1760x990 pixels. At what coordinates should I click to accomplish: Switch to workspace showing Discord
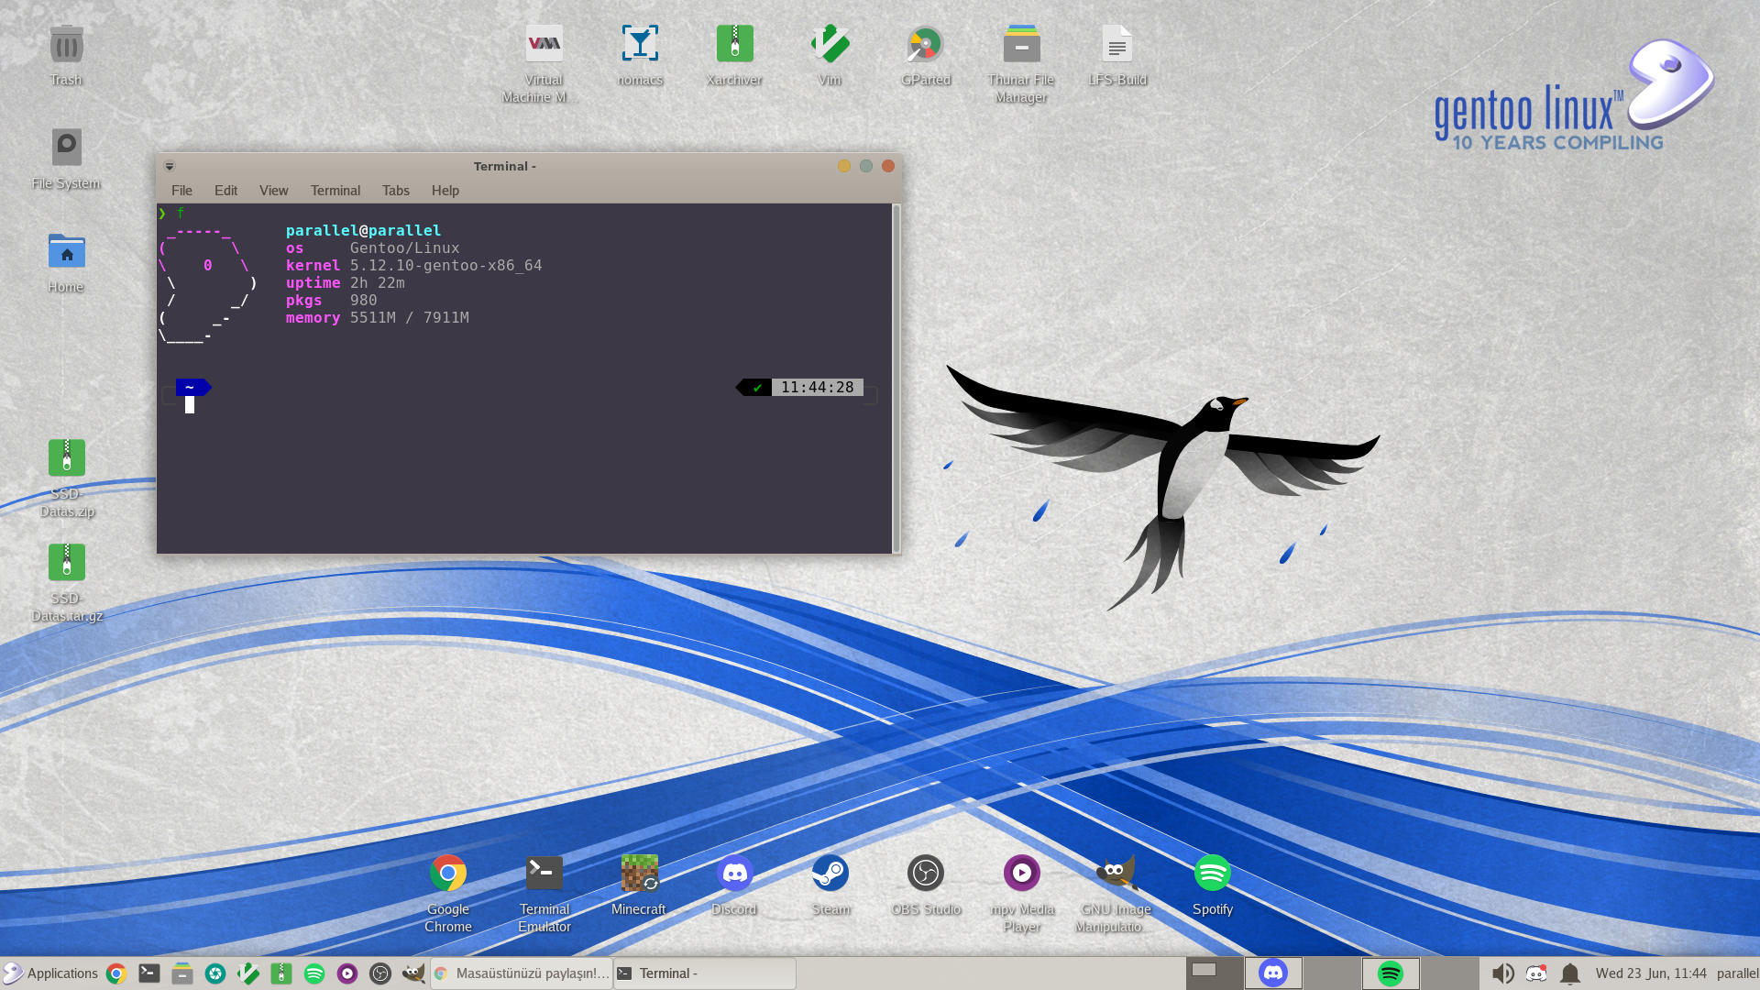tap(1273, 973)
